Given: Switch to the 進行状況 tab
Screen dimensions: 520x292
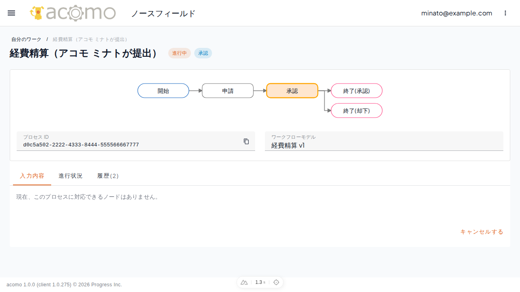Looking at the screenshot, I should (70, 176).
